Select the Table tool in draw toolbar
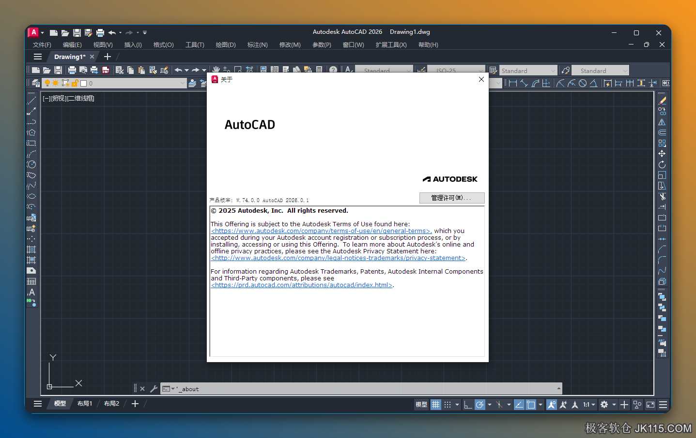This screenshot has width=696, height=438. (31, 281)
